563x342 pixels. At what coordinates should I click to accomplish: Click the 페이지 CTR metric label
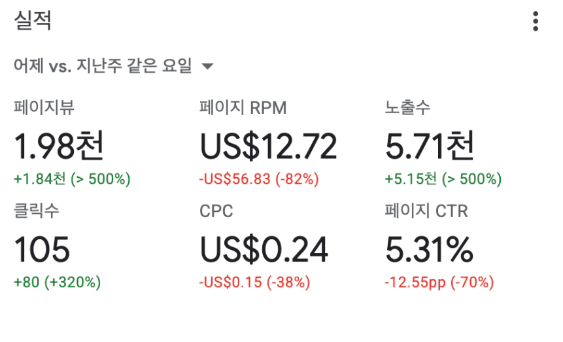coord(426,211)
